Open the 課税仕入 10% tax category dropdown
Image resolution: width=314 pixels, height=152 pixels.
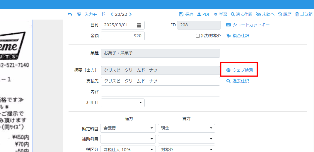(x=128, y=149)
